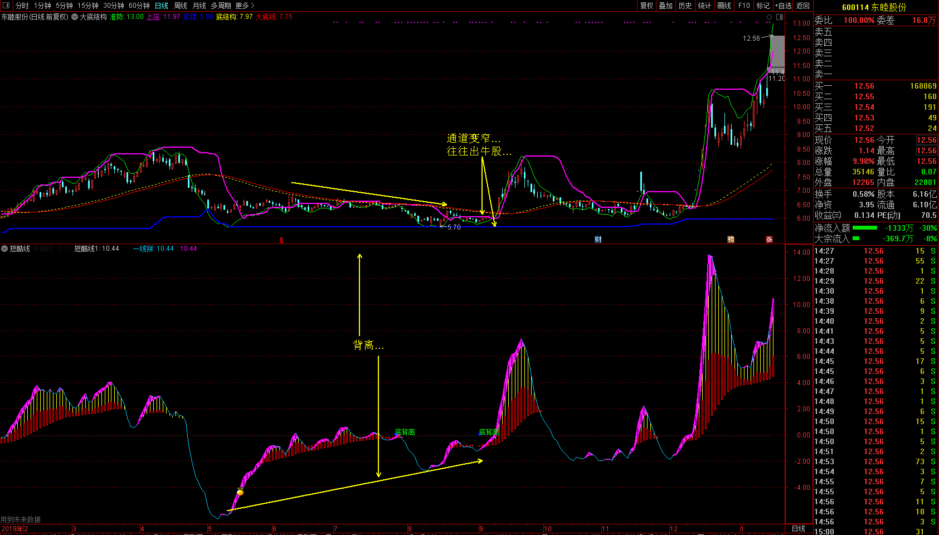Open 历史 history view
The image size is (939, 535).
point(685,6)
